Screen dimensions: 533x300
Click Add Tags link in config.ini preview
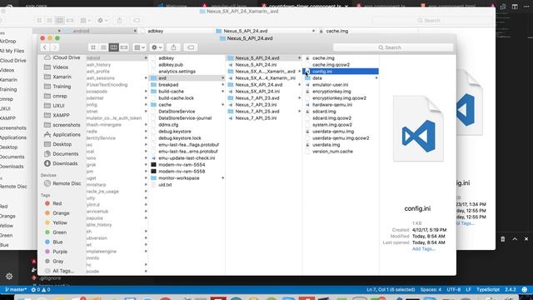[423, 249]
